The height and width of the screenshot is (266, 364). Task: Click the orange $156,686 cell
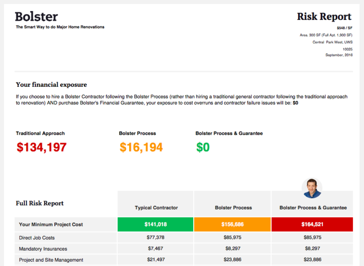[232, 224]
